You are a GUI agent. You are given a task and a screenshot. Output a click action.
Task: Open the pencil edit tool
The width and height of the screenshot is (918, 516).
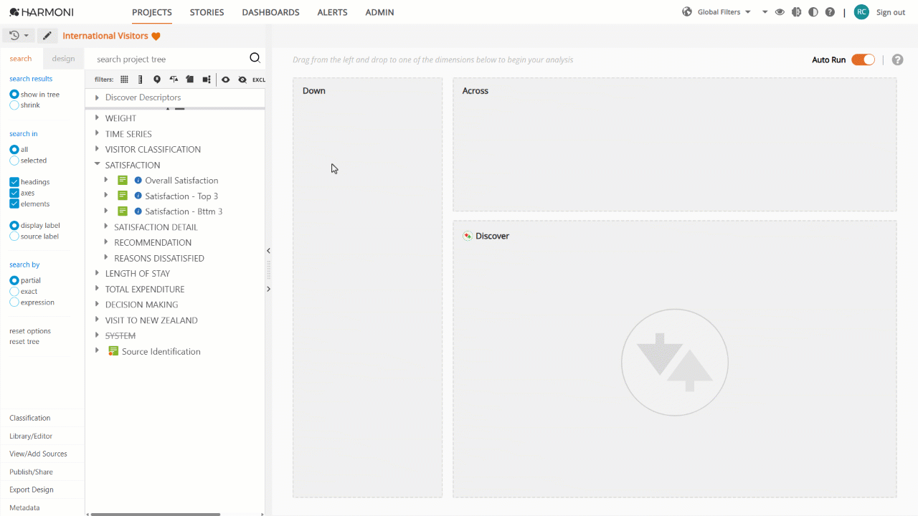click(47, 36)
